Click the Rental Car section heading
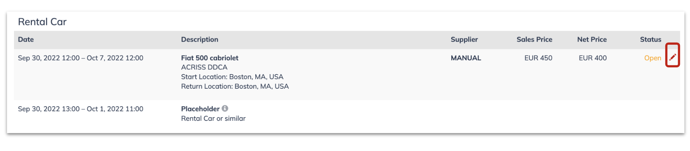690x151 pixels. (42, 22)
